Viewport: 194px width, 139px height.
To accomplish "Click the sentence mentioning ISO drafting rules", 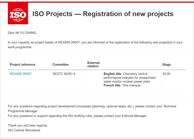I will click(x=77, y=116).
